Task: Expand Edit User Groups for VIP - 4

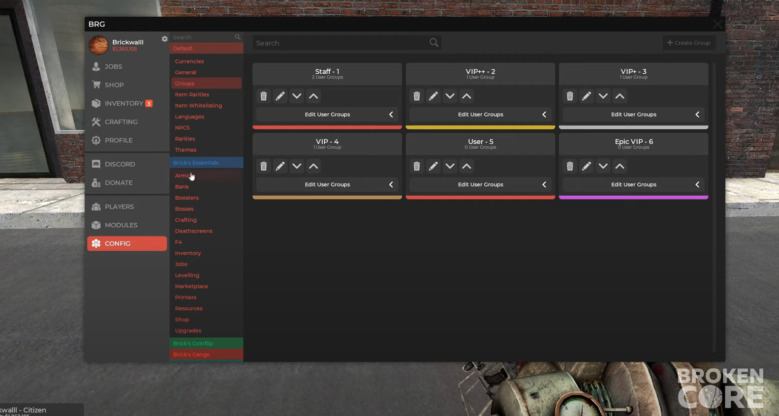Action: pos(327,184)
